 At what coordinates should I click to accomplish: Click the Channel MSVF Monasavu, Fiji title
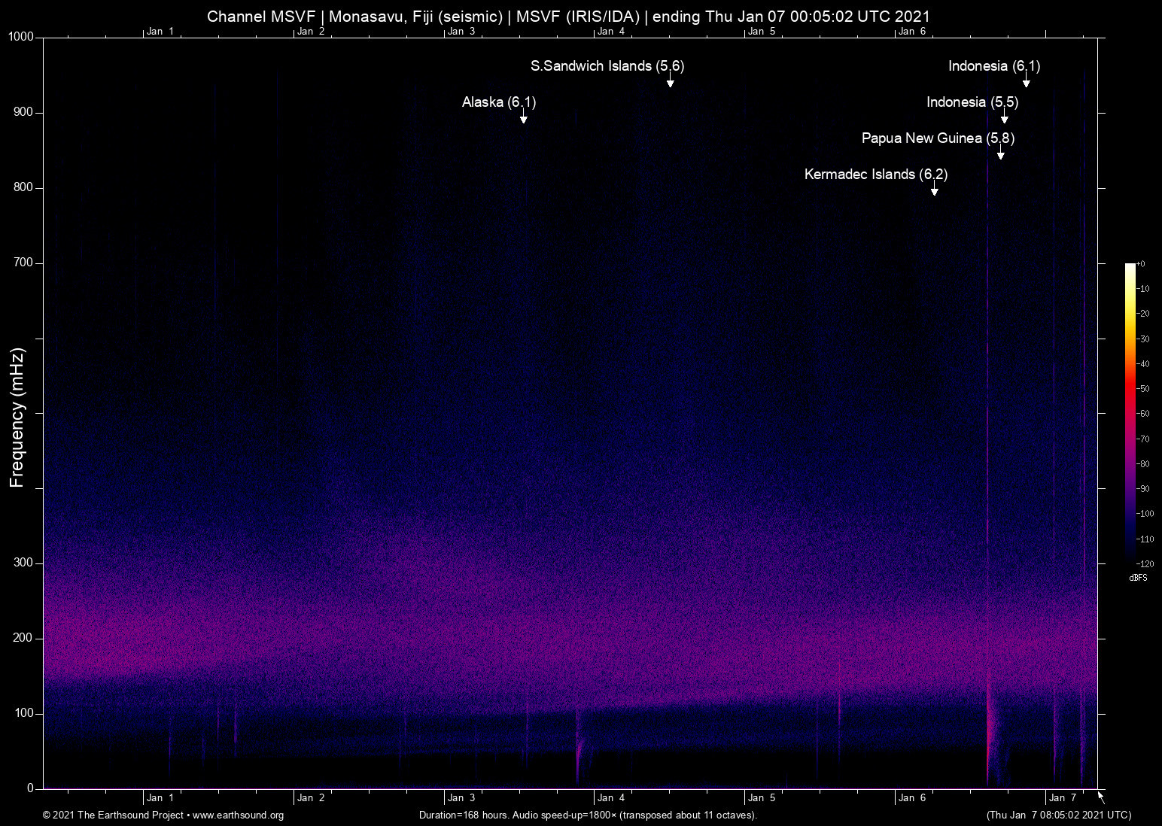(x=568, y=17)
